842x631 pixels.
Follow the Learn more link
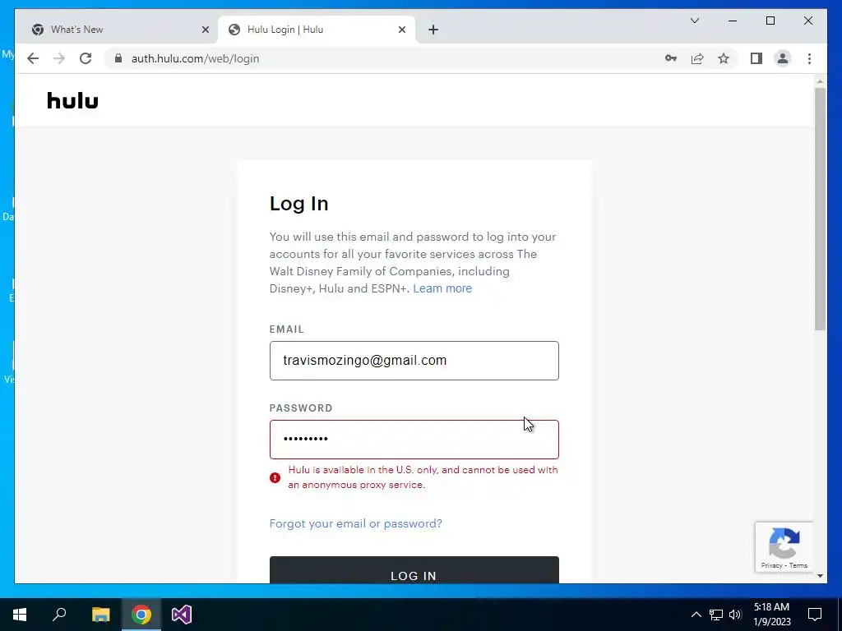tap(442, 288)
